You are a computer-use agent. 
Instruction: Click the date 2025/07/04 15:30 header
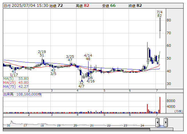(26, 6)
